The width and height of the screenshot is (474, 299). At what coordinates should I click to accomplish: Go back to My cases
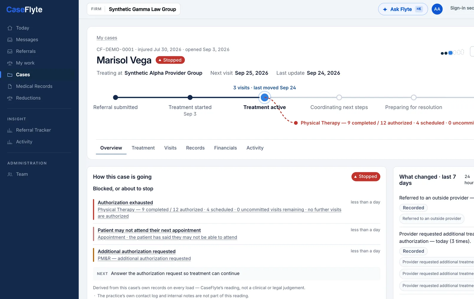pos(107,38)
